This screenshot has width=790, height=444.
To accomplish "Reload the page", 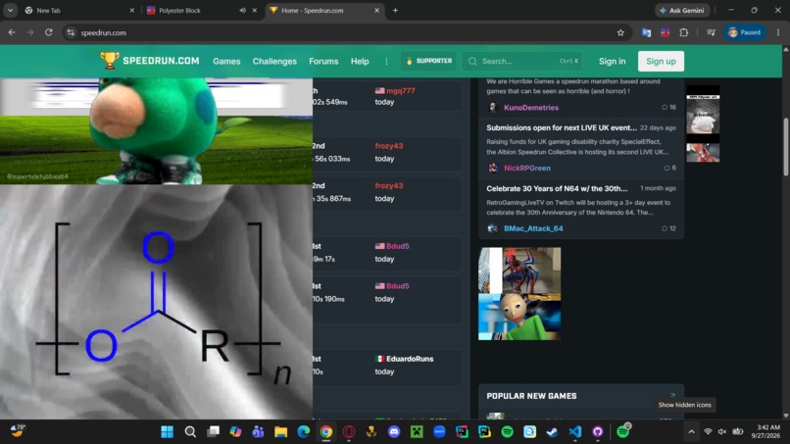I will [x=48, y=32].
